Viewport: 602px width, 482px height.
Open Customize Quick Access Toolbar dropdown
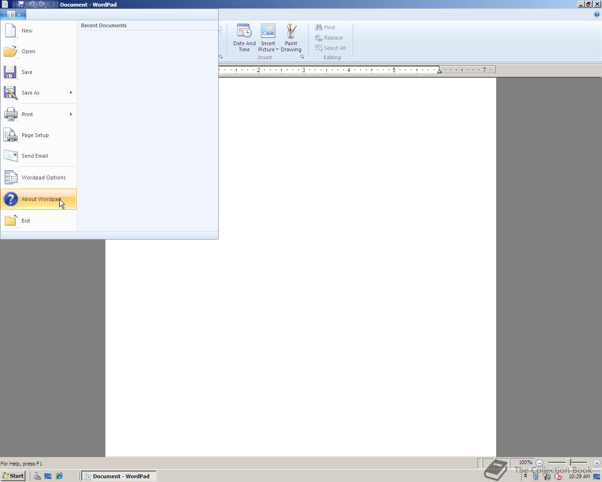(51, 5)
